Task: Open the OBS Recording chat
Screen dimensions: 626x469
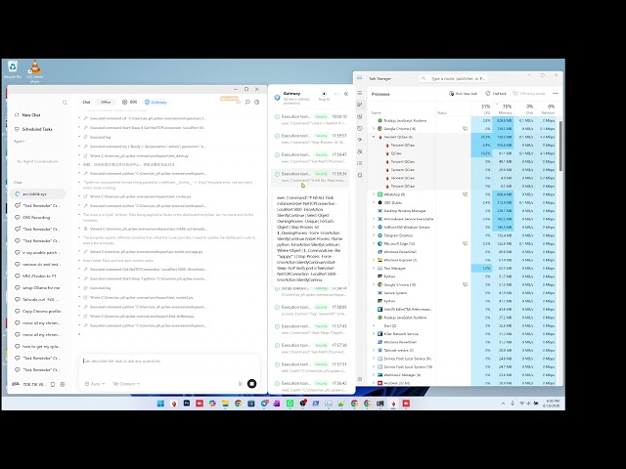Action: tap(37, 217)
